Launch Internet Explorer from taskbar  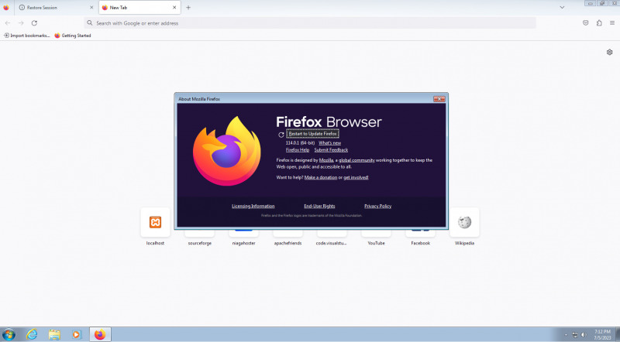tap(32, 334)
